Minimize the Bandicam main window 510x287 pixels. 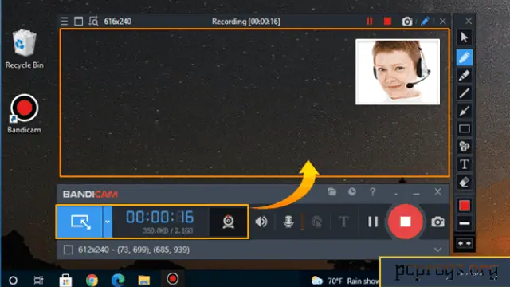(416, 194)
